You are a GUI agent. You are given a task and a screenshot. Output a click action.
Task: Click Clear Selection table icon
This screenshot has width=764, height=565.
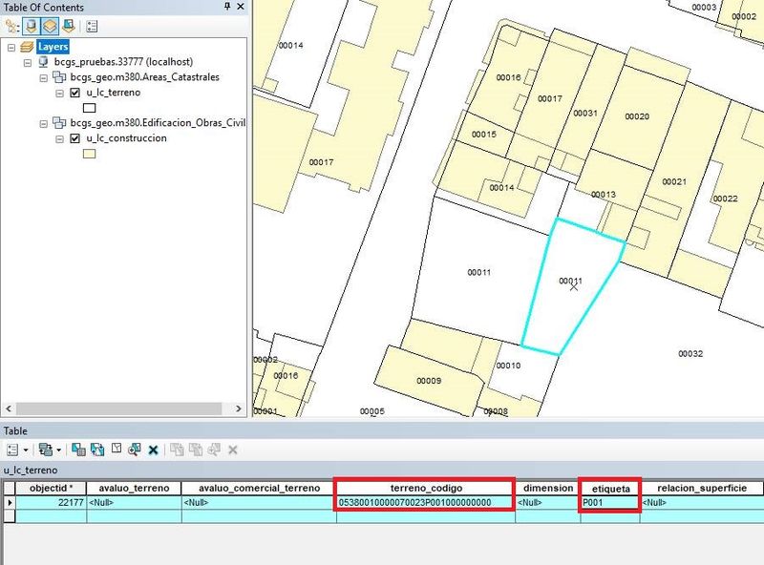pos(116,449)
